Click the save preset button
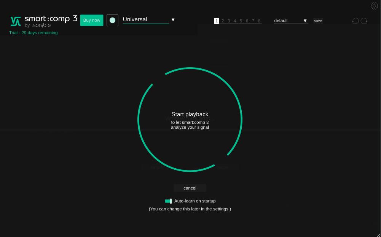The width and height of the screenshot is (381, 237). point(318,21)
